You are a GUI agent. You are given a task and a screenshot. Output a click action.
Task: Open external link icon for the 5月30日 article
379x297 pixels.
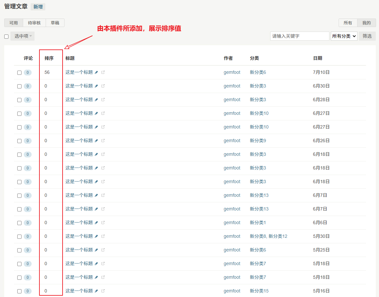(103, 236)
